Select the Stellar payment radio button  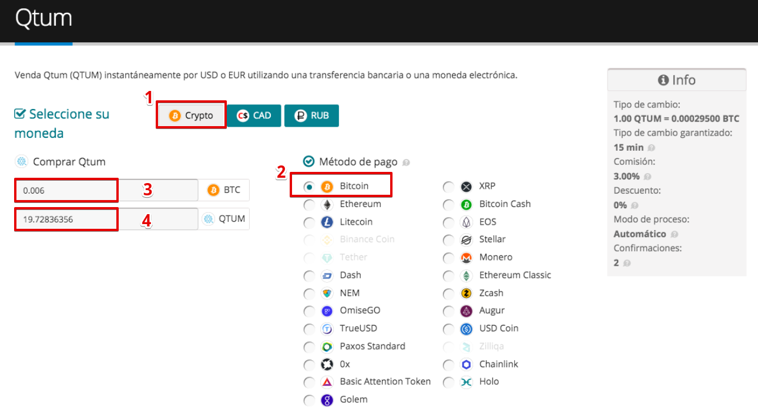(448, 240)
